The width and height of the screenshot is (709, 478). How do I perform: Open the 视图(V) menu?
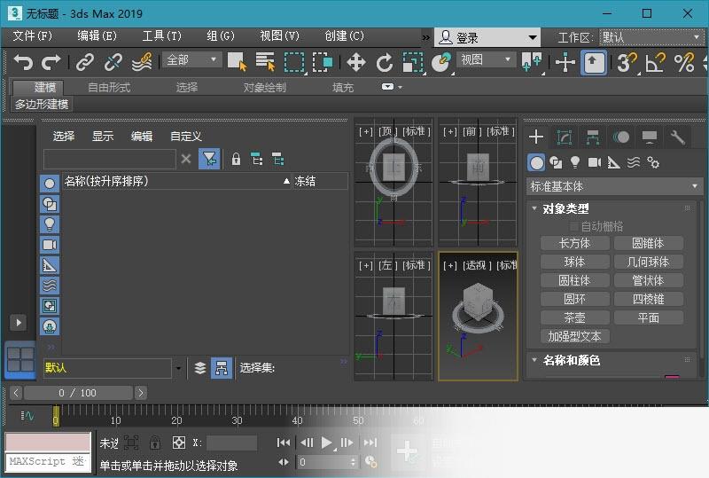(279, 36)
